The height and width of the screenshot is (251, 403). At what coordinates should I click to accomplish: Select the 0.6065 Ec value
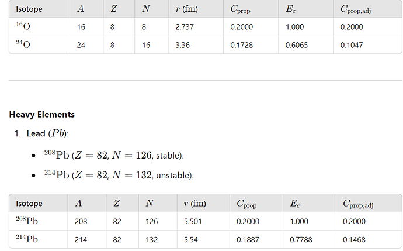click(297, 45)
